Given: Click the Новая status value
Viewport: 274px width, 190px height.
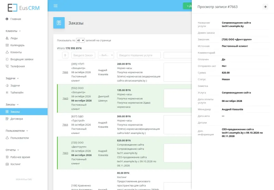Looking at the screenshot, I should (x=226, y=79).
